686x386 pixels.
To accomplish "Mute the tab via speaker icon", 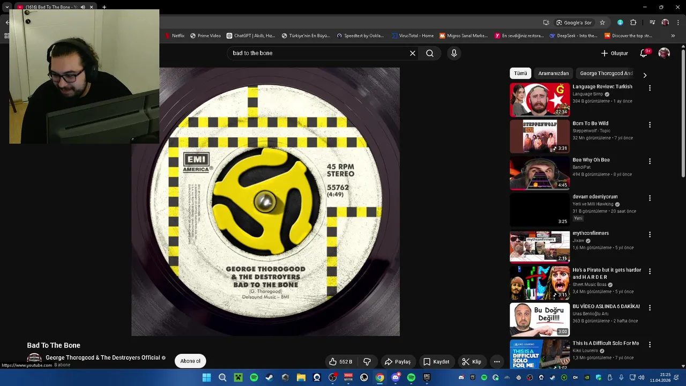I will point(83,7).
